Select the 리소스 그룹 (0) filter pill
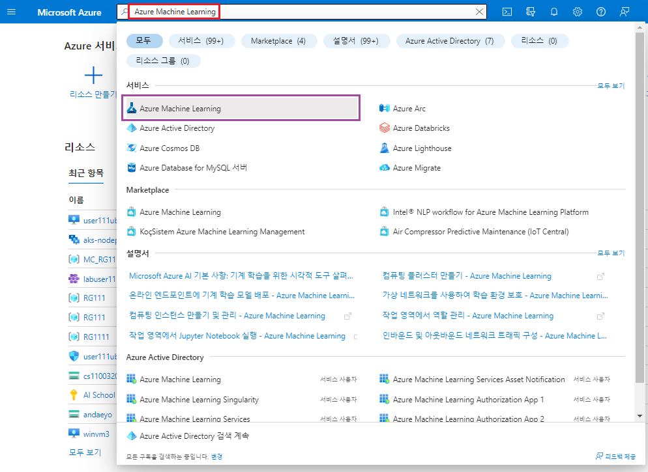This screenshot has width=648, height=472. point(163,61)
